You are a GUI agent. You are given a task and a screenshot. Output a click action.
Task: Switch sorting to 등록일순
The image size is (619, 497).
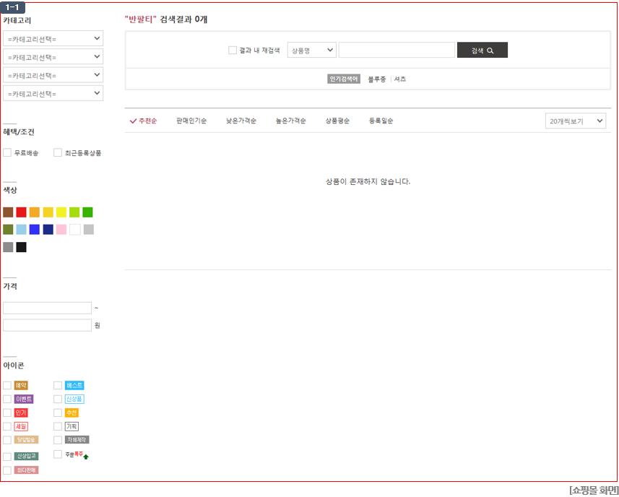click(x=381, y=121)
